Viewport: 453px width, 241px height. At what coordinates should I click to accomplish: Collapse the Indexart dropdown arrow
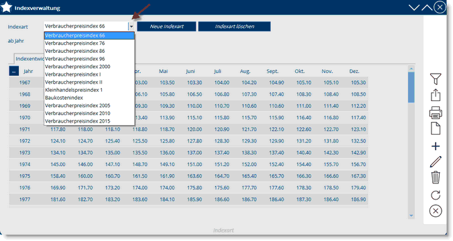[x=131, y=26]
